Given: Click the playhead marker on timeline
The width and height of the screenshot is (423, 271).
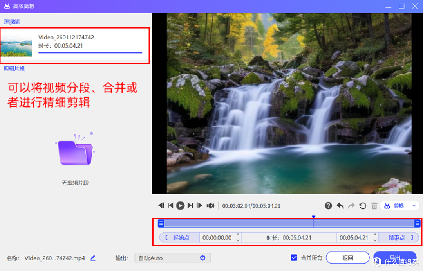Looking at the screenshot, I should pyautogui.click(x=313, y=217).
